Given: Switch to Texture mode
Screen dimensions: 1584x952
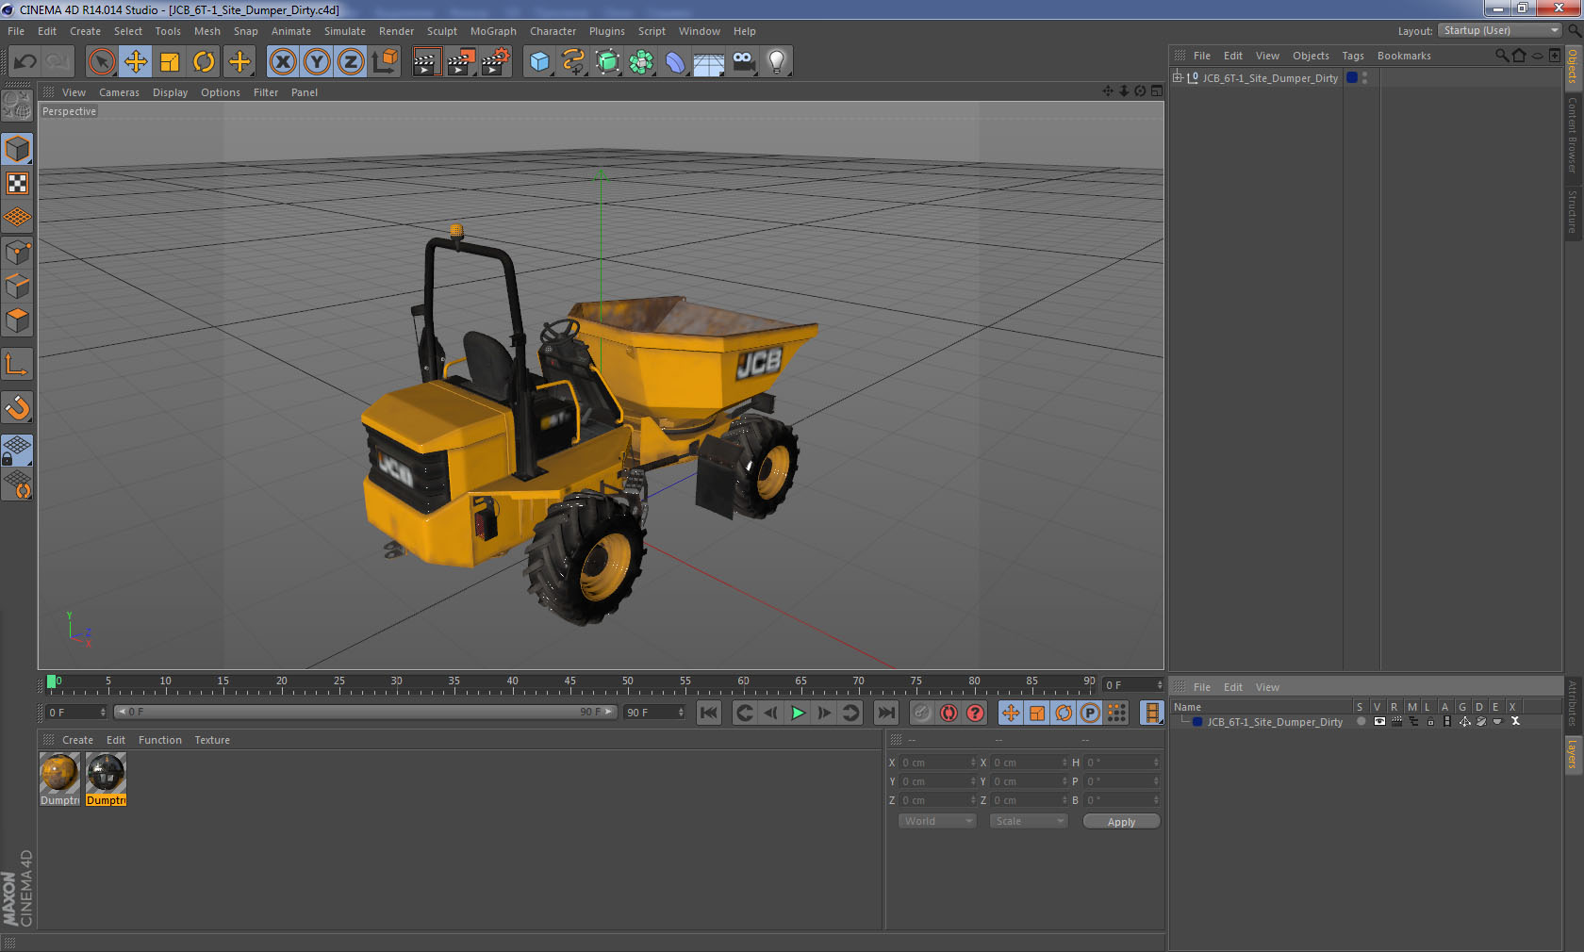Looking at the screenshot, I should (17, 183).
